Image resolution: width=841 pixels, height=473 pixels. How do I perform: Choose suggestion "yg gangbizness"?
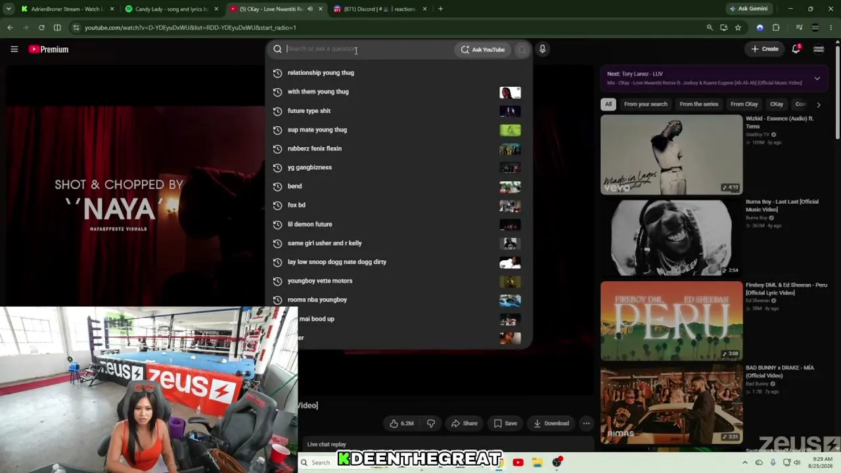pos(399,168)
